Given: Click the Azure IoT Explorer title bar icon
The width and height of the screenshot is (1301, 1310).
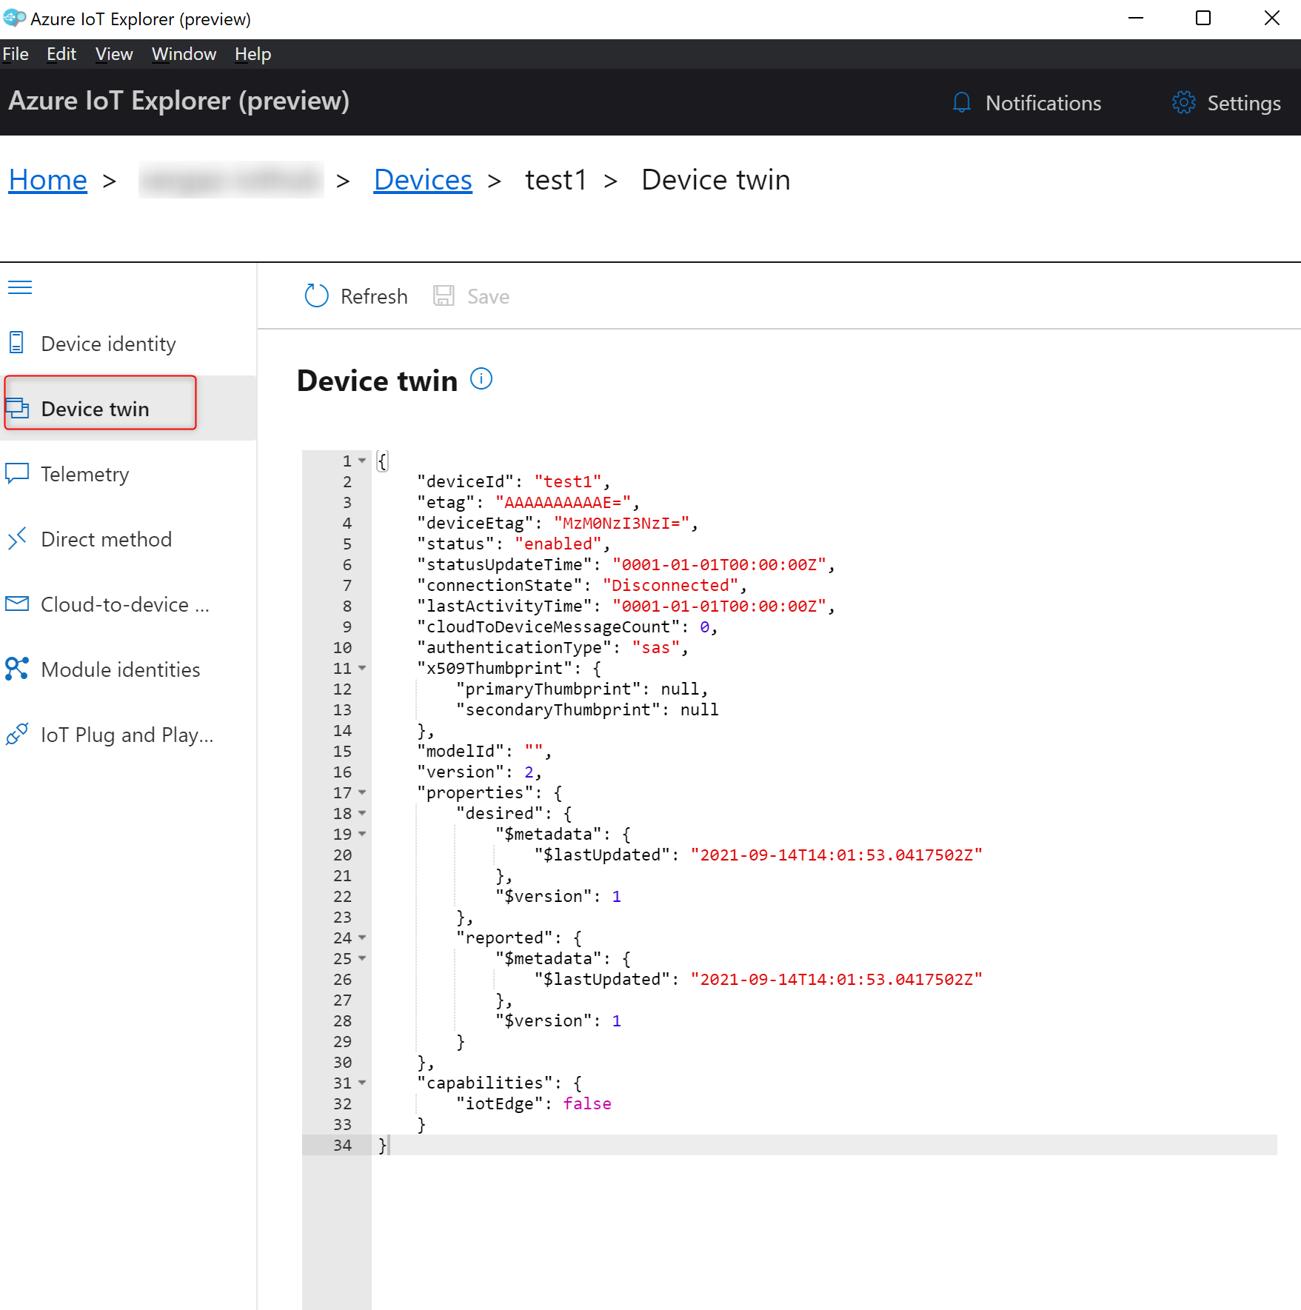Looking at the screenshot, I should tap(14, 18).
